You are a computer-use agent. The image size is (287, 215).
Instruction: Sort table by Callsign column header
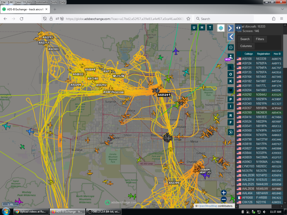click(249, 54)
